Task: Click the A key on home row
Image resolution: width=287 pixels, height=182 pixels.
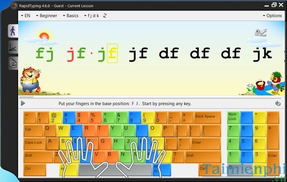Action: click(53, 144)
